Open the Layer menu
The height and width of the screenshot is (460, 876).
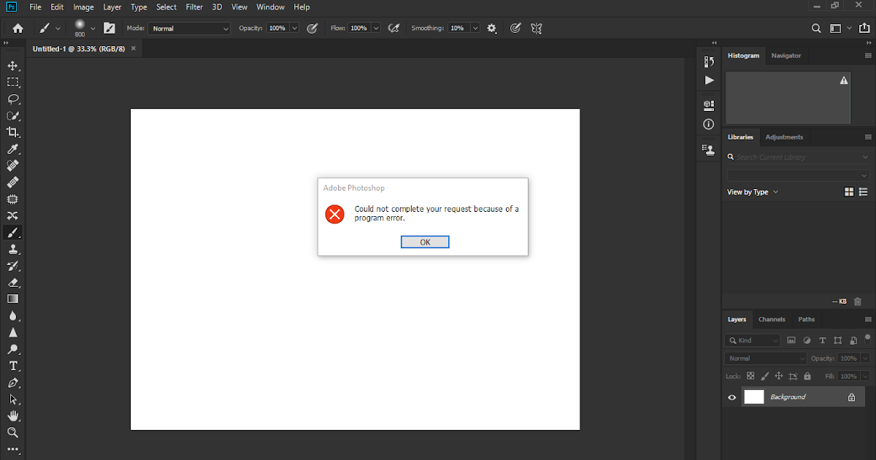point(112,7)
